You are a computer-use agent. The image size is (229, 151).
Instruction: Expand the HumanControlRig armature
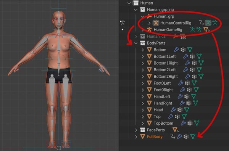point(149,23)
